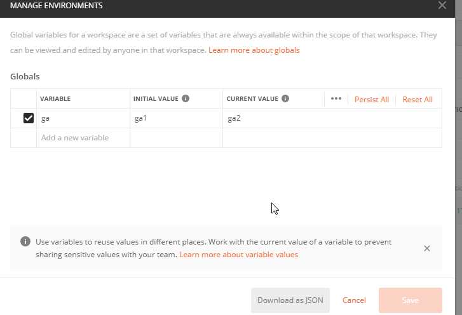462x315 pixels.
Task: Click the empty initial value cell in new row
Action: tap(175, 138)
